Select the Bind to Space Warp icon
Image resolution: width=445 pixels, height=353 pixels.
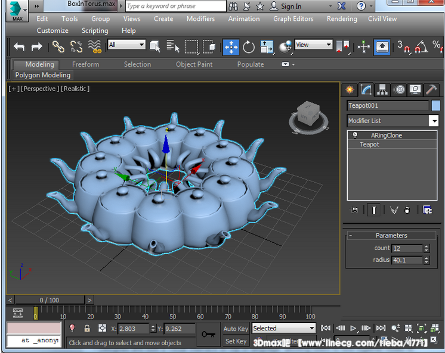click(94, 46)
